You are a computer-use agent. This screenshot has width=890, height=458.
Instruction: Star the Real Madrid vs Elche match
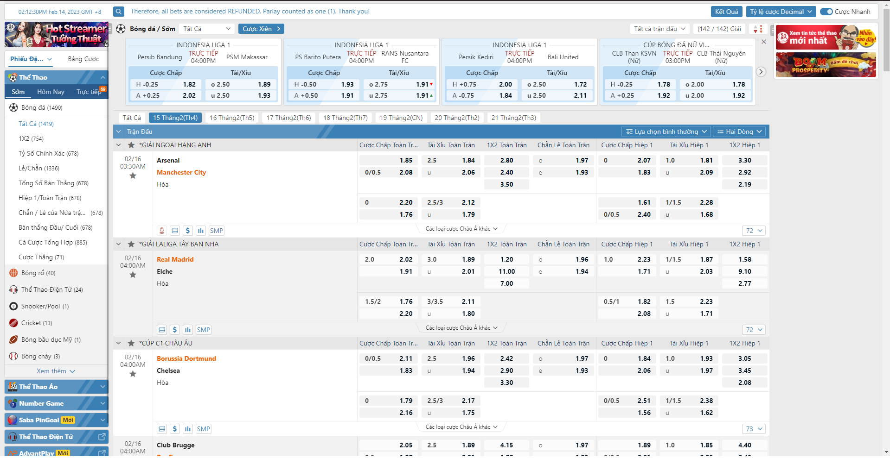click(133, 275)
